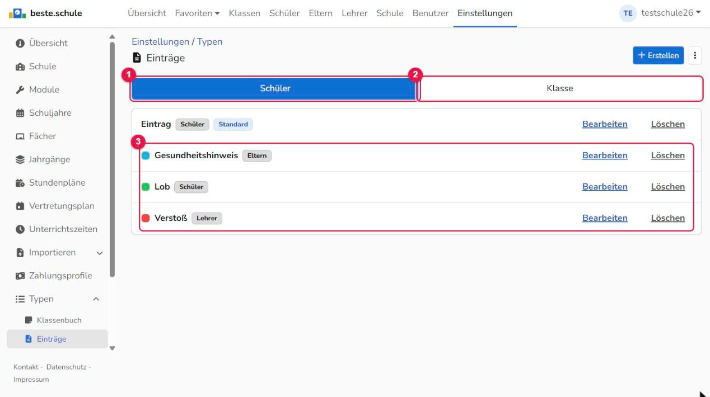This screenshot has height=397, width=710.
Task: Click the Einträge document icon in sidebar
Action: pos(29,339)
